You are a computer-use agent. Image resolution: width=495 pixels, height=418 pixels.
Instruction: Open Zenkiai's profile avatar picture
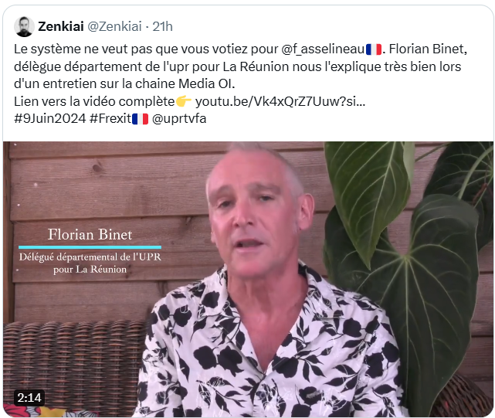(24, 26)
